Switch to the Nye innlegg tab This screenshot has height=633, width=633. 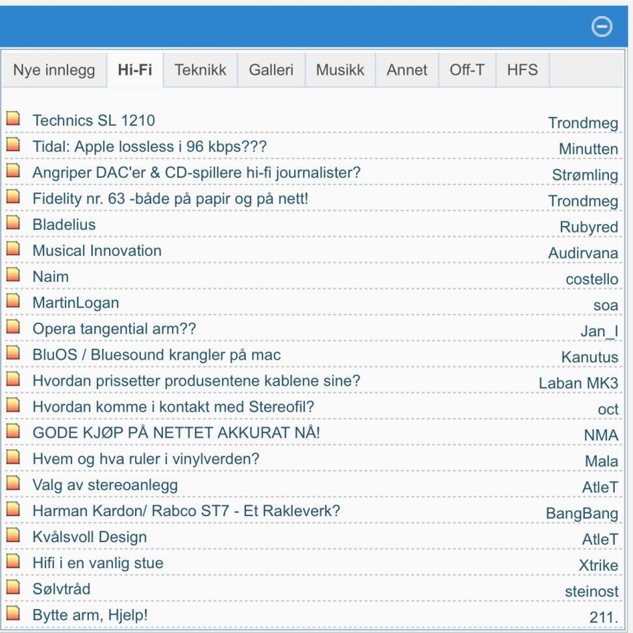tap(54, 70)
